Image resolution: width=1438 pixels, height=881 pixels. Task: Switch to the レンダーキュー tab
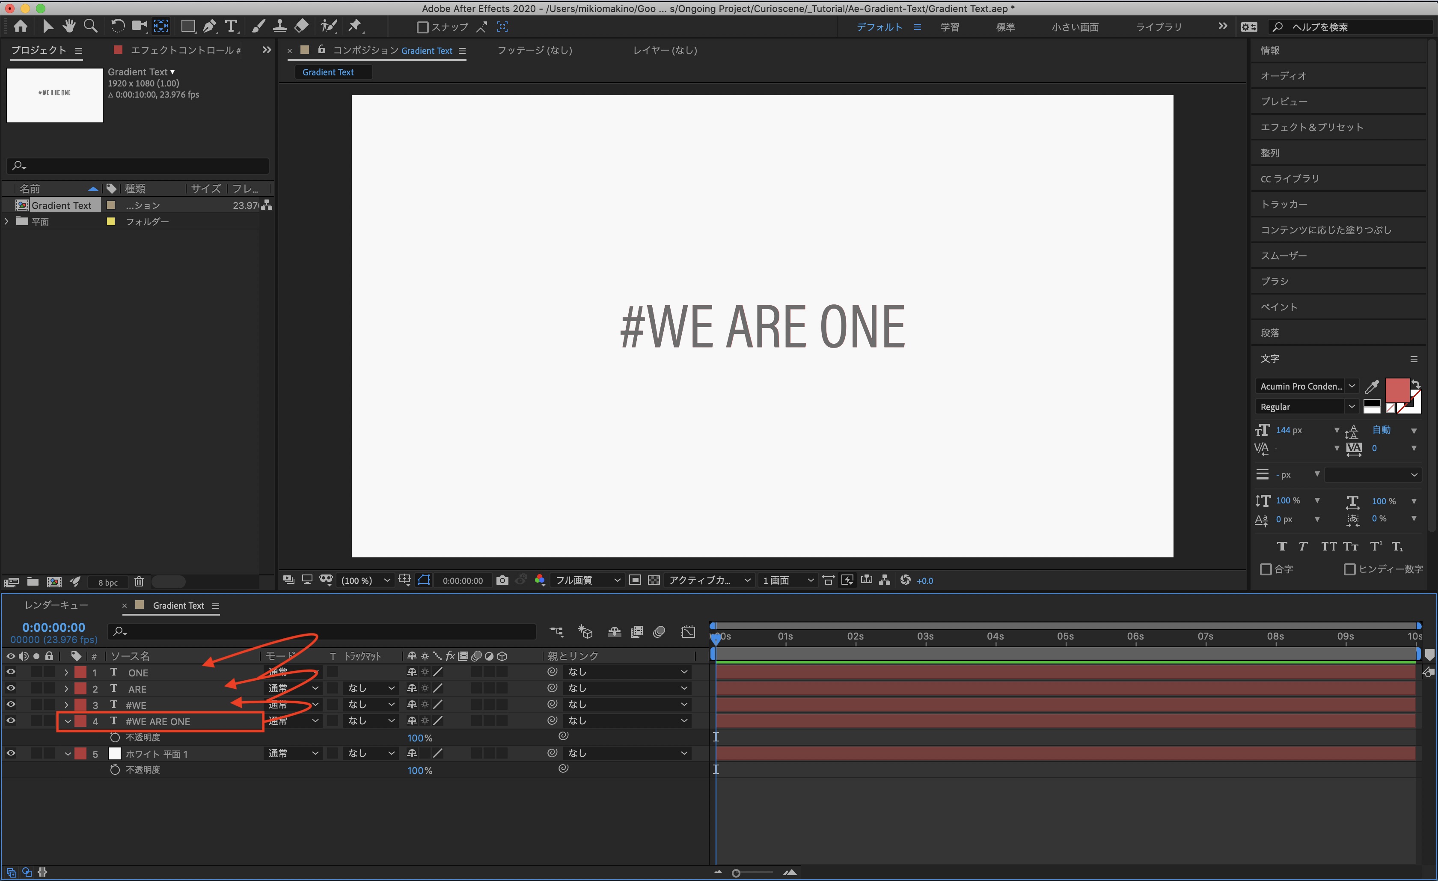pos(56,605)
